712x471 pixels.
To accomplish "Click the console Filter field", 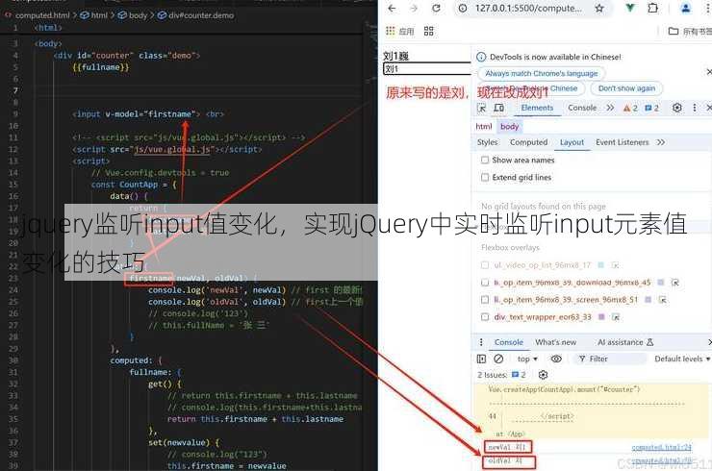I will (611, 359).
